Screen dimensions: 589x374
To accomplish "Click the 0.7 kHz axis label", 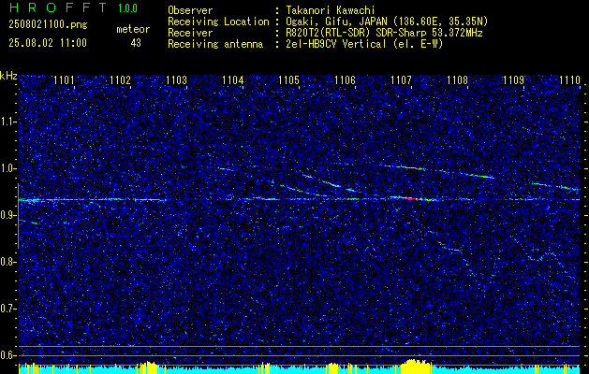I will [7, 309].
